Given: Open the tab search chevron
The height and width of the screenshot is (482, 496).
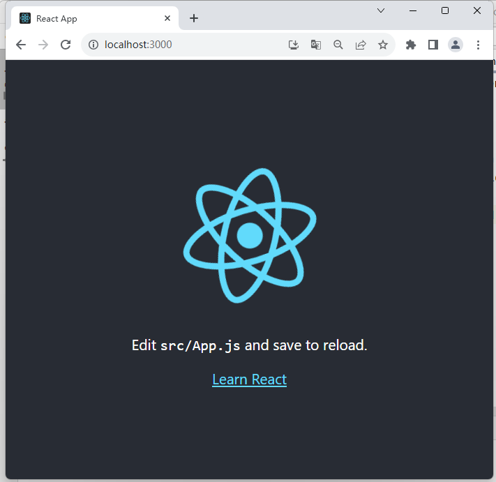Looking at the screenshot, I should (x=381, y=10).
